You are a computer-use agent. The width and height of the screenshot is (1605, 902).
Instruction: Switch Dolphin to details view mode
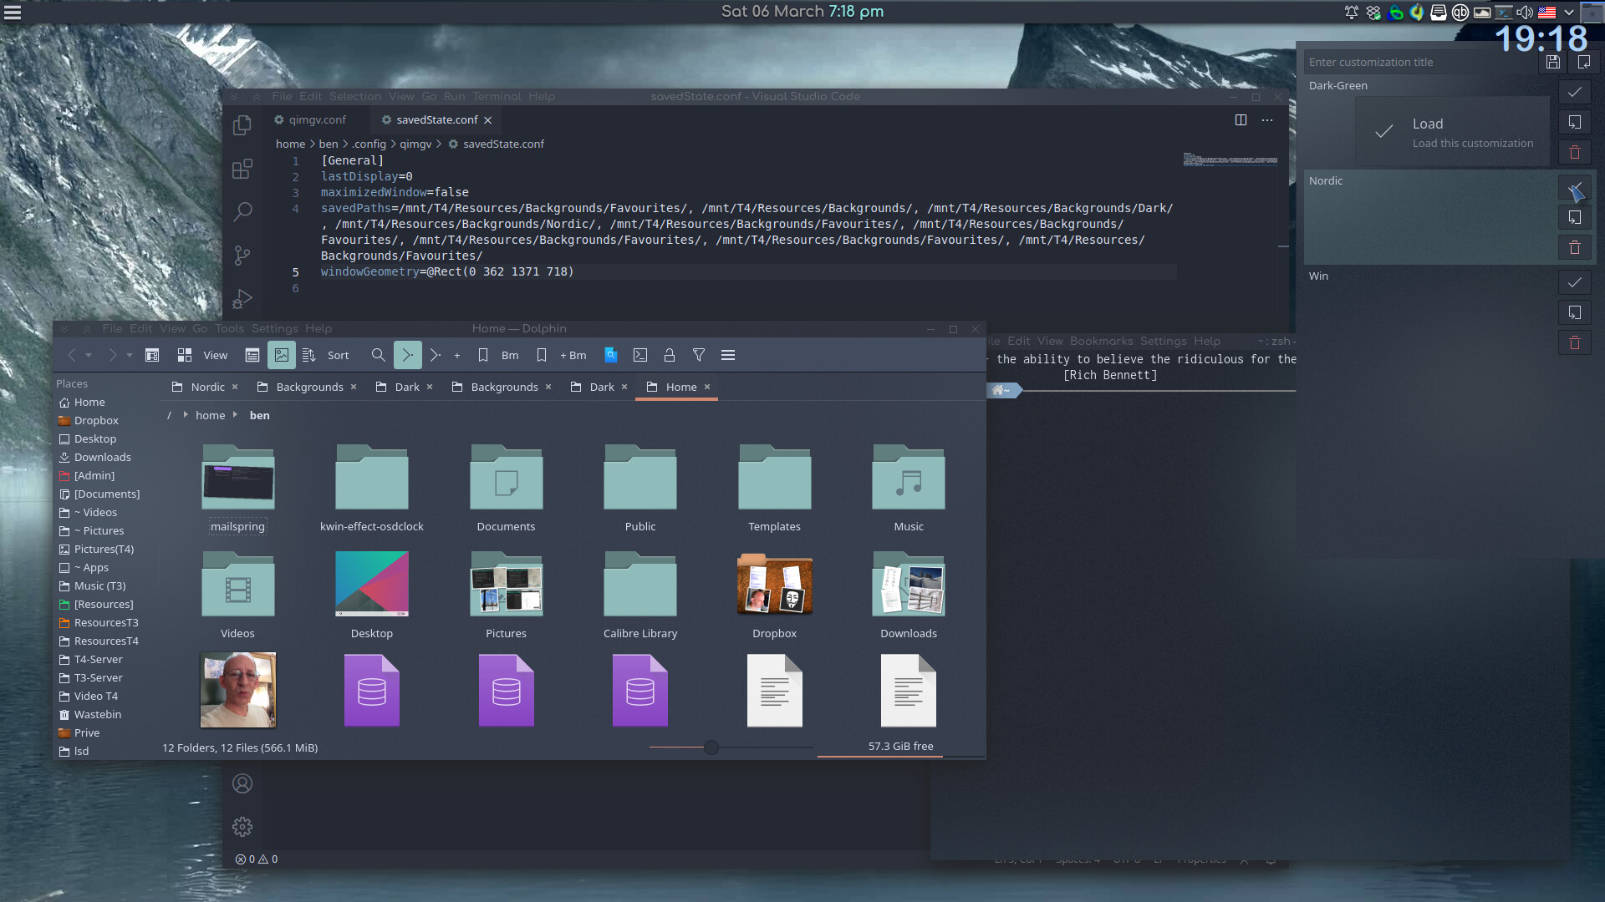252,355
